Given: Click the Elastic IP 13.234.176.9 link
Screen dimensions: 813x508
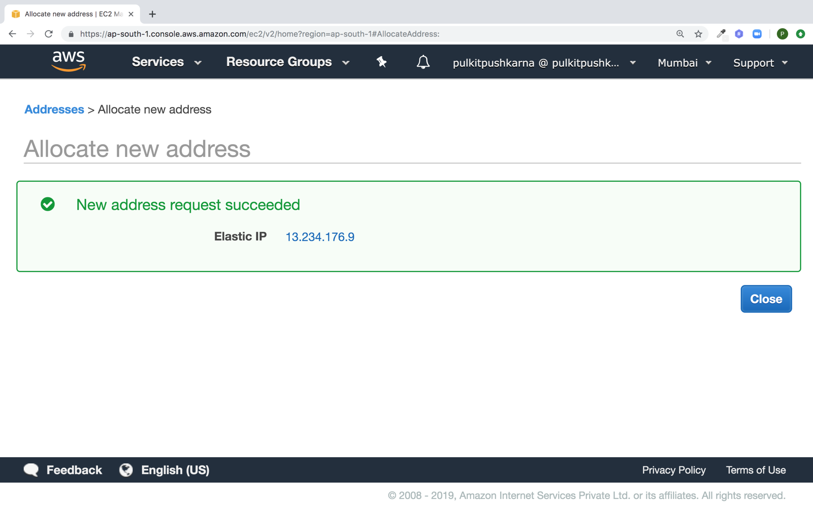Looking at the screenshot, I should point(320,237).
